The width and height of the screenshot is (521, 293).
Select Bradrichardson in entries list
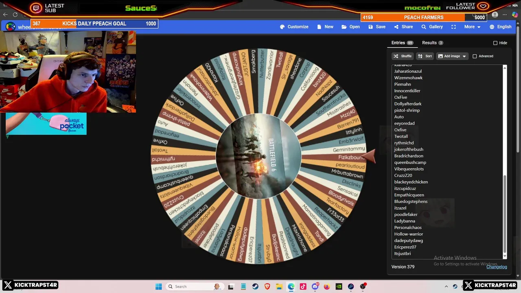pos(409,156)
